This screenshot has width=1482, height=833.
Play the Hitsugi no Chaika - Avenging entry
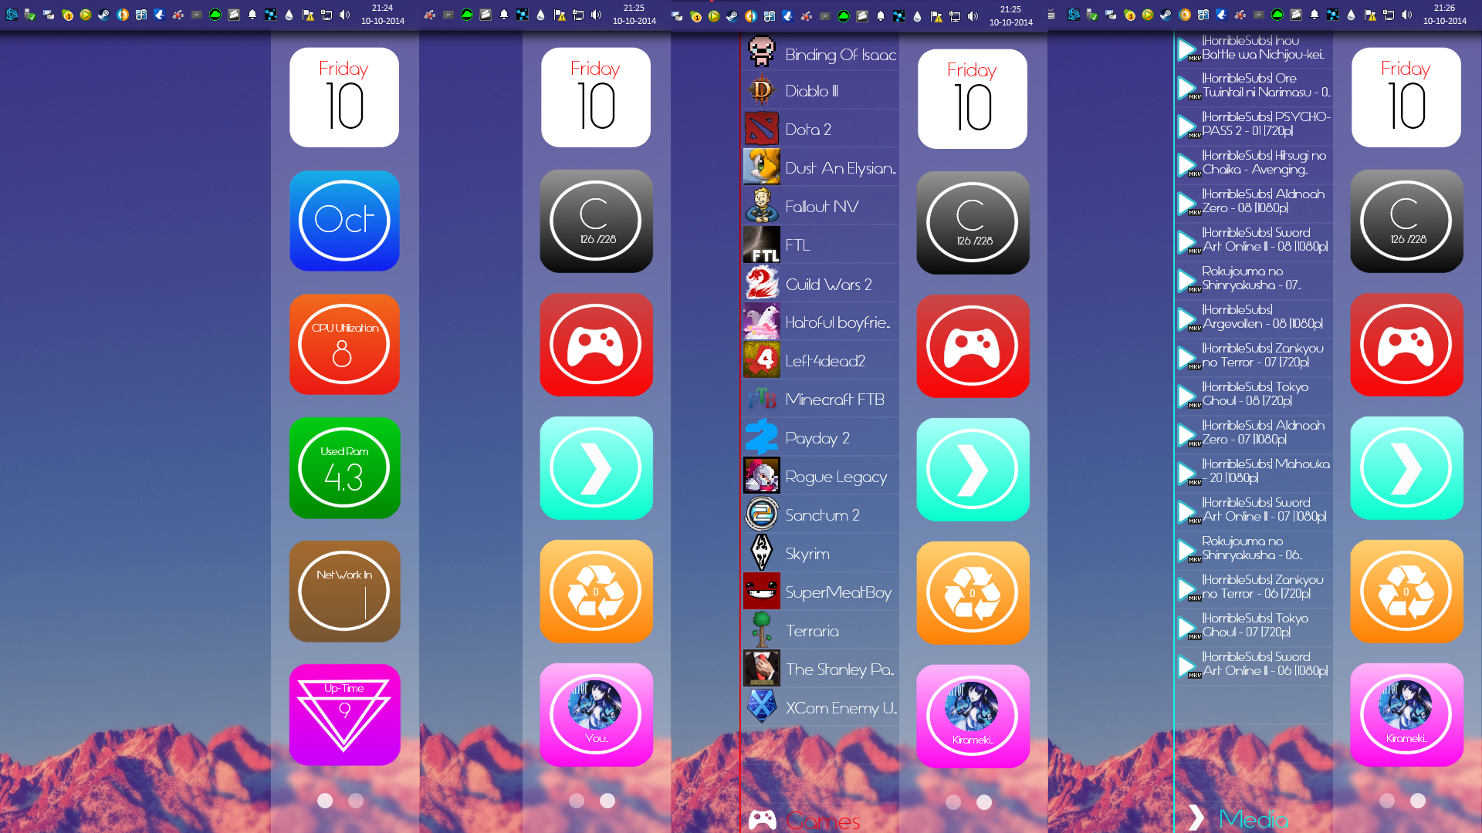coord(1254,164)
